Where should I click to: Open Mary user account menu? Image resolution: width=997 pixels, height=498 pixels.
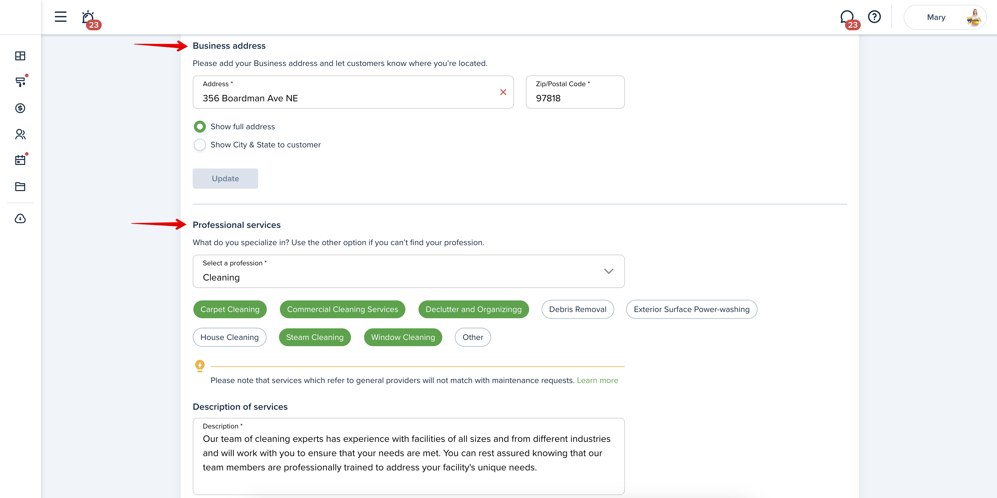click(944, 18)
